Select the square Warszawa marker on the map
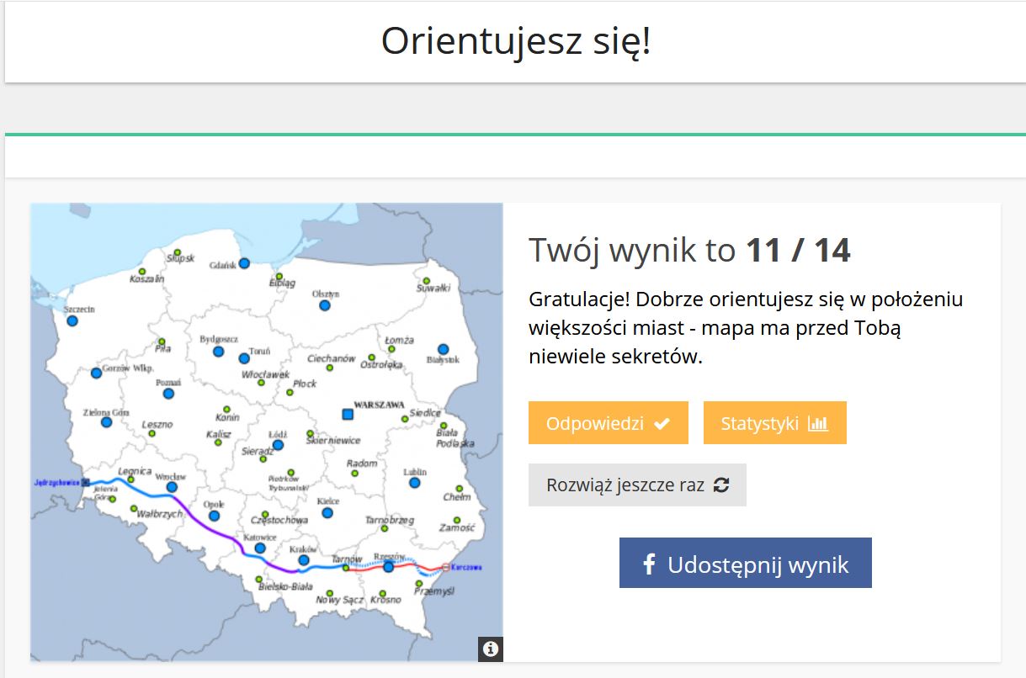 click(x=347, y=414)
